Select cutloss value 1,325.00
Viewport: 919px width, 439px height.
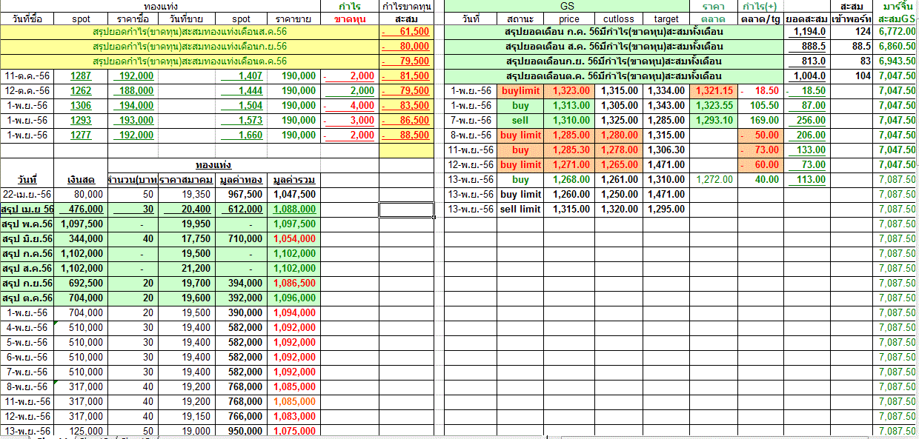pos(619,120)
